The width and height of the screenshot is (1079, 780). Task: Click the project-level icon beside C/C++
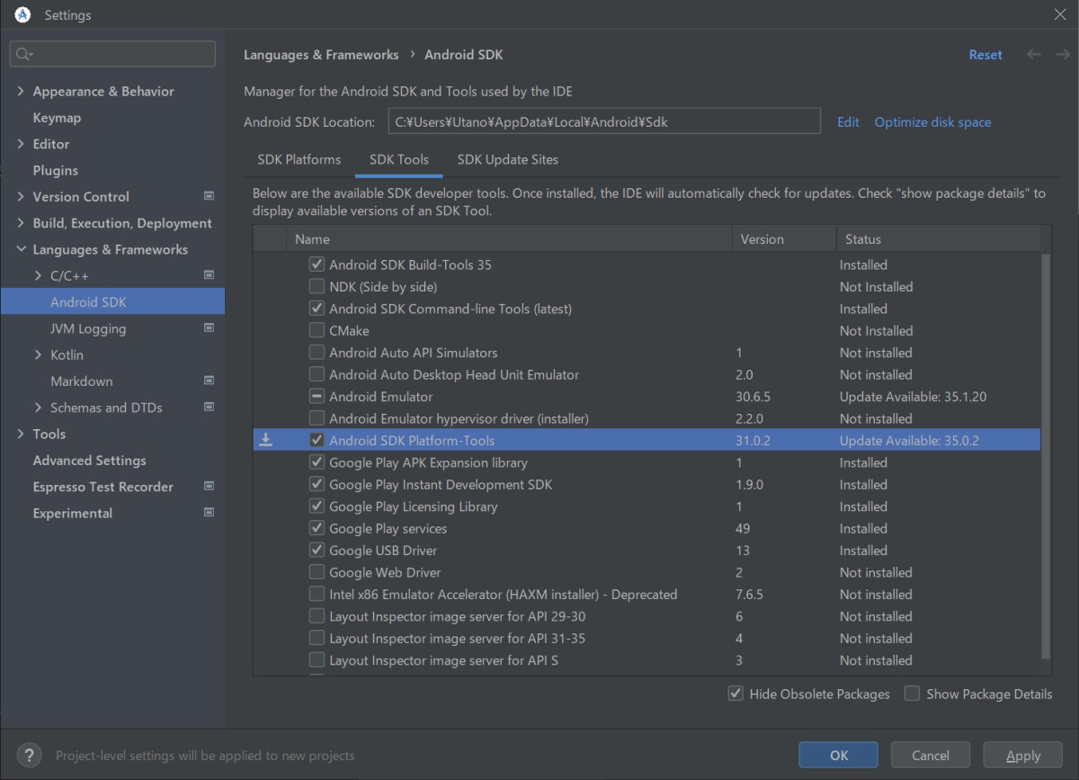[209, 275]
